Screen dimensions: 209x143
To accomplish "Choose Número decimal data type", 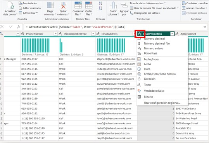I will pos(162,39).
